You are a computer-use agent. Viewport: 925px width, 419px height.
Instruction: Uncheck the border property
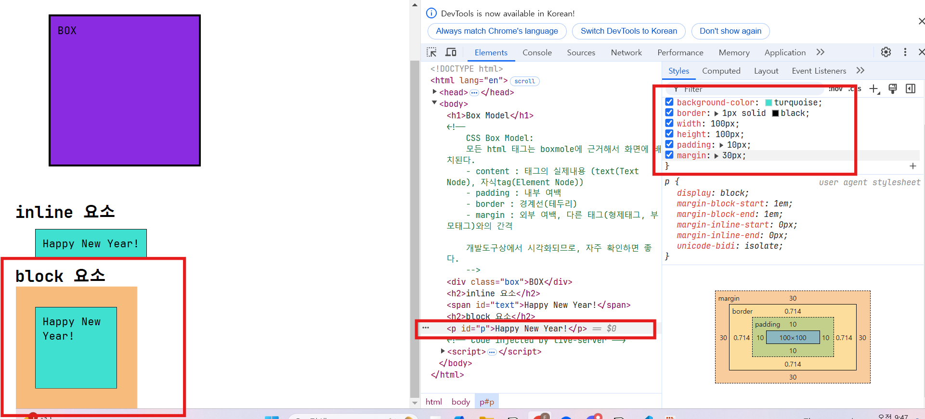669,113
